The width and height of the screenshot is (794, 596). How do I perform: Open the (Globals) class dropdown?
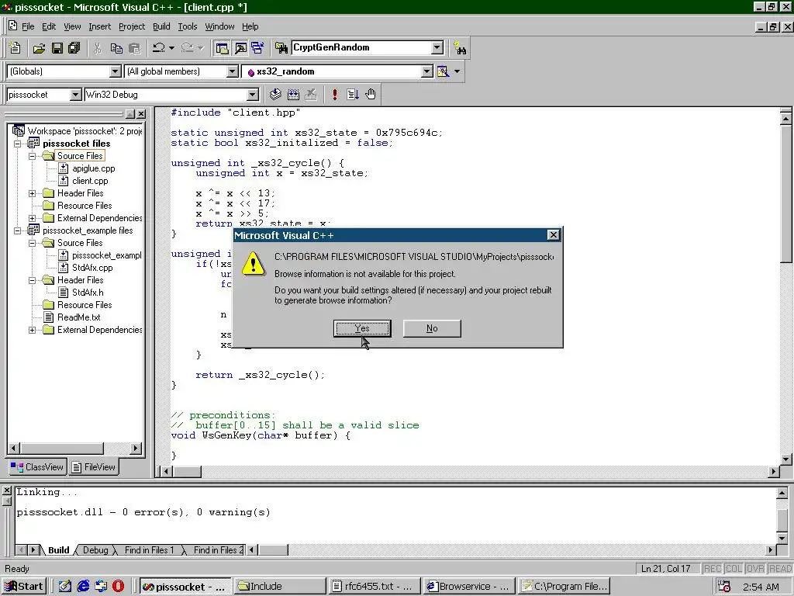click(116, 71)
